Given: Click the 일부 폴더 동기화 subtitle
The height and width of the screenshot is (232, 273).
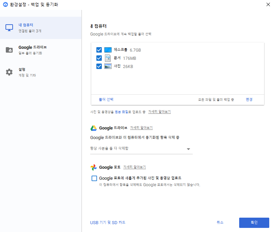Looking at the screenshot, I should 30,53.
